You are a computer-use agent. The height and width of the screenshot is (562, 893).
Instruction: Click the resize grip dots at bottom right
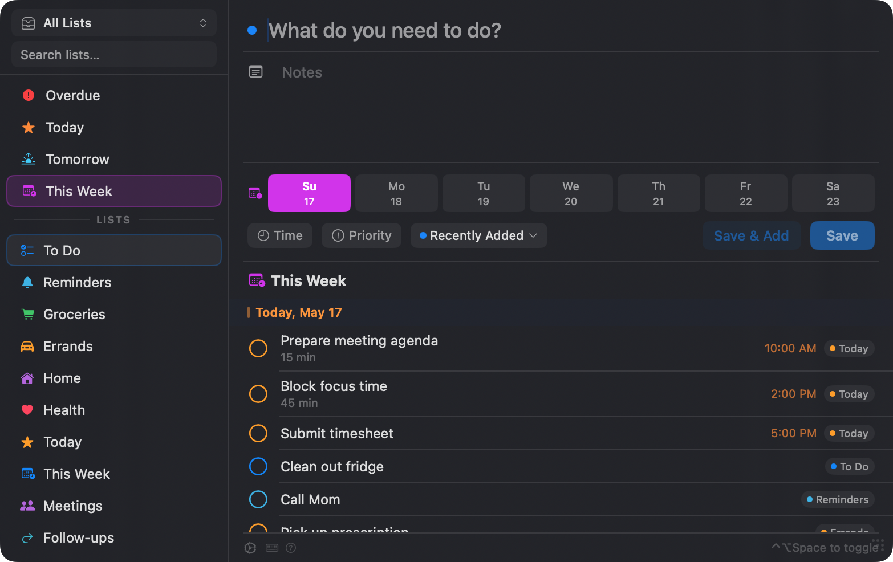pos(878,545)
